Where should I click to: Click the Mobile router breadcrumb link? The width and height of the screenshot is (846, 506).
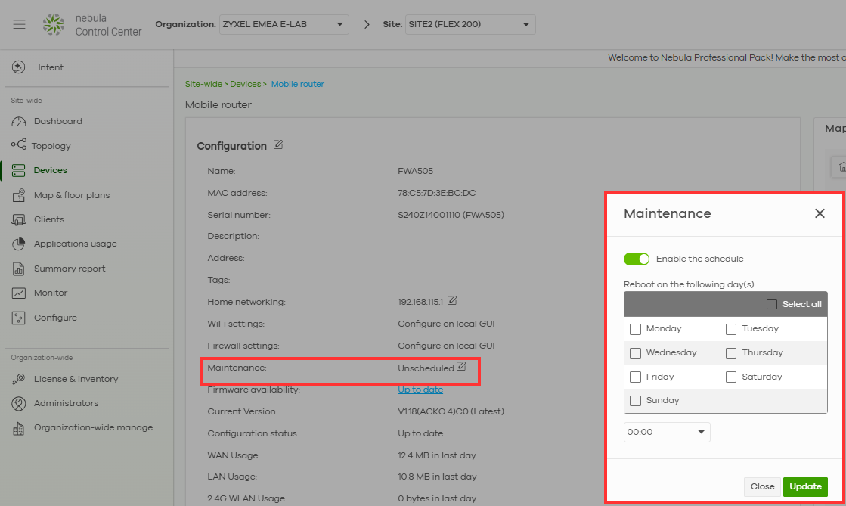pos(298,84)
